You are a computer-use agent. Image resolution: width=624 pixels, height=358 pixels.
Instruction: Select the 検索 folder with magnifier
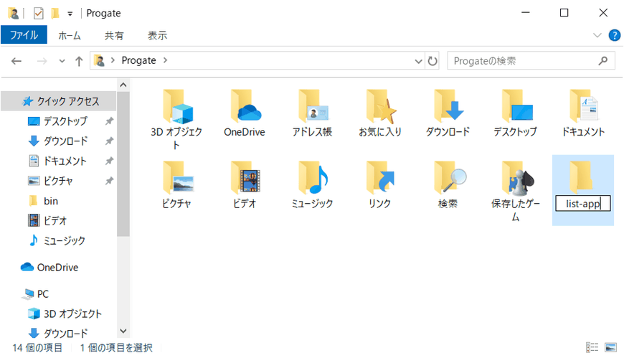[449, 178]
